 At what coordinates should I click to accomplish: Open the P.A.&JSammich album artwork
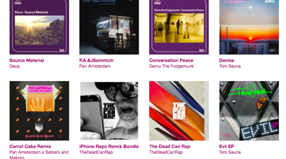109,27
